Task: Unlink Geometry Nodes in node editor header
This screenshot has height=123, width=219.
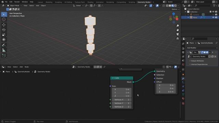Action: point(101,67)
